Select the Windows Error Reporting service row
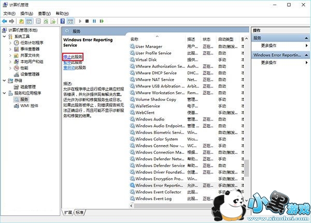 (187, 185)
